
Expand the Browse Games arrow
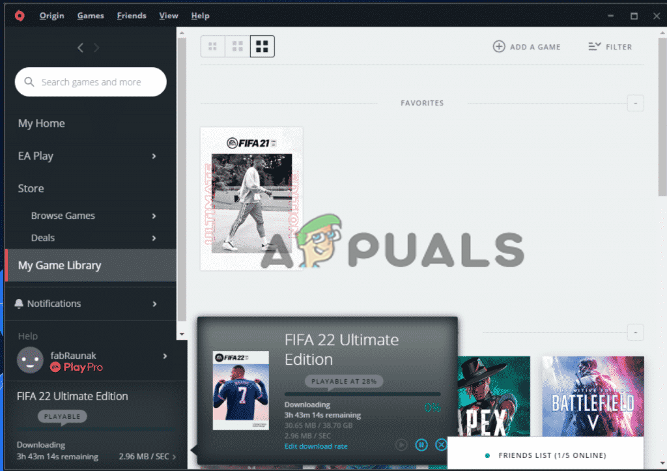coord(154,216)
